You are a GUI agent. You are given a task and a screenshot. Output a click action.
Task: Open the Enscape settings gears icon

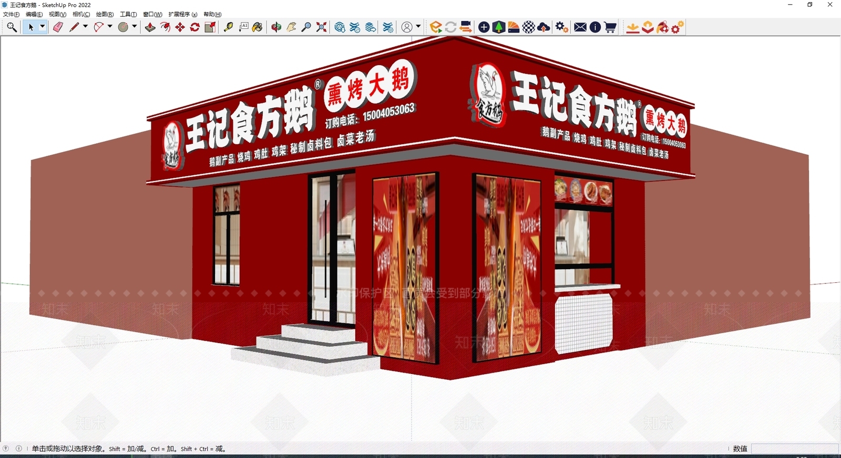tap(562, 27)
